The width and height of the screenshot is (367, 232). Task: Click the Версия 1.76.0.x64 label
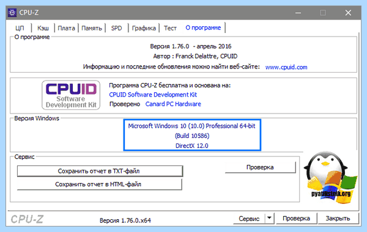[x=125, y=220]
